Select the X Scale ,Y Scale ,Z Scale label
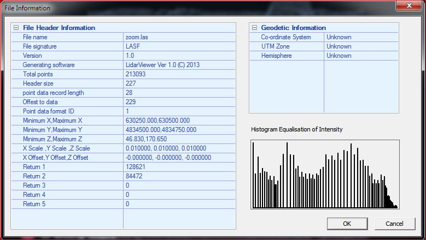The height and width of the screenshot is (240, 426). [x=56, y=148]
